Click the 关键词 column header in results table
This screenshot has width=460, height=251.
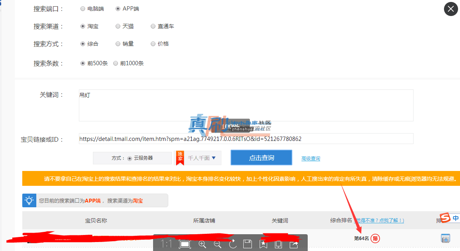[x=280, y=221]
